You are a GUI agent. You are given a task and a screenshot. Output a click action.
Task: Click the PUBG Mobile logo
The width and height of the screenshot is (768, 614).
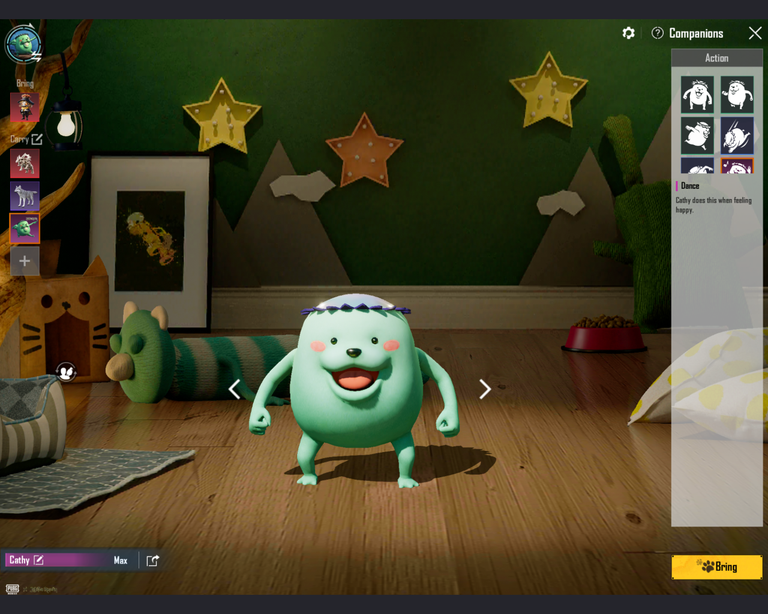pos(13,589)
